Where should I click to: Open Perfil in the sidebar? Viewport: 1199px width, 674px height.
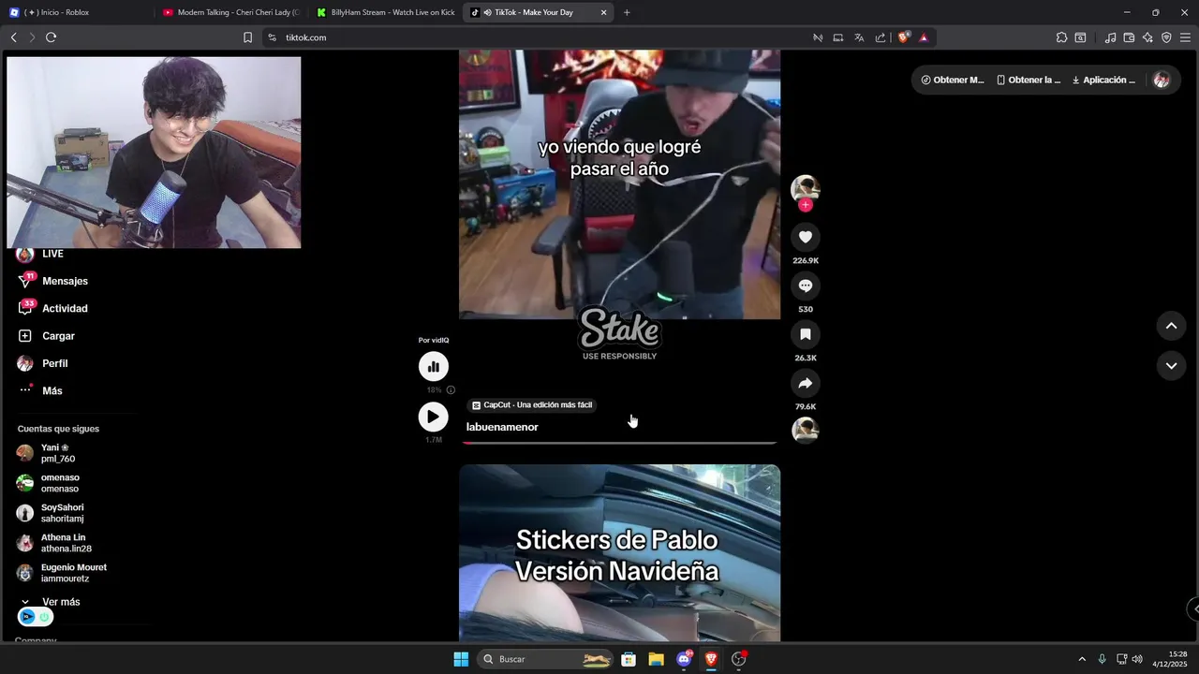[44, 363]
